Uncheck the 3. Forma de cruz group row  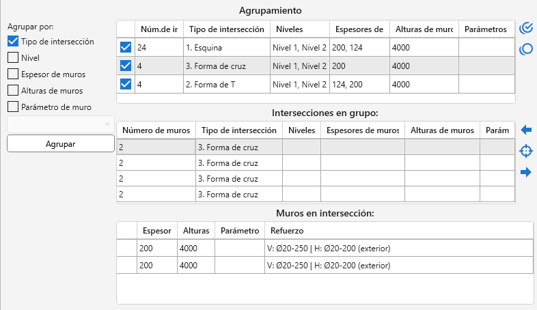[x=126, y=66]
